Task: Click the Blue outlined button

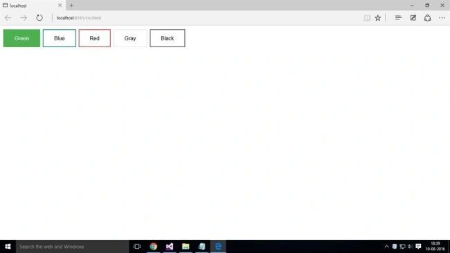Action: point(60,38)
